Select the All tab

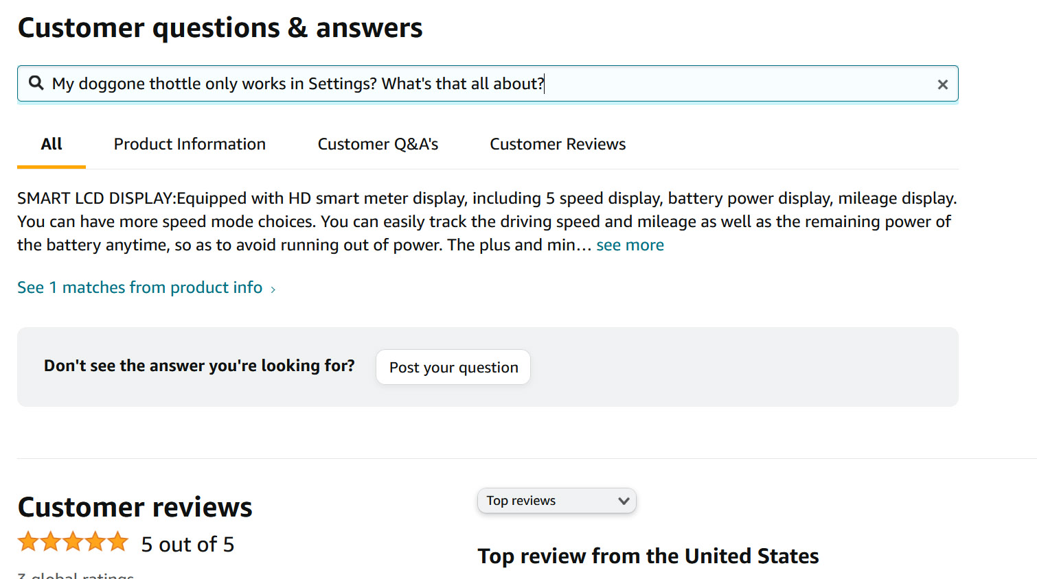(52, 144)
